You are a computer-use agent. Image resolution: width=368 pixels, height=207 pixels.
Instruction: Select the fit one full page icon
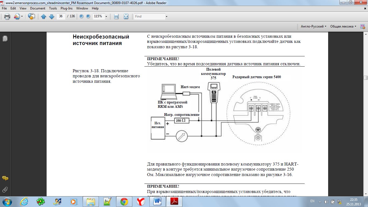pyautogui.click(x=126, y=16)
